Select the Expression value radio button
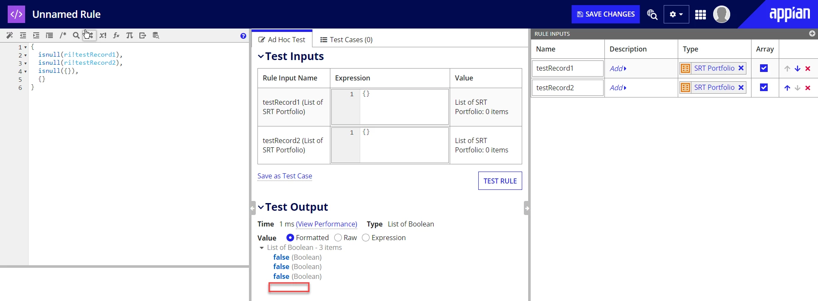818x301 pixels. click(366, 238)
